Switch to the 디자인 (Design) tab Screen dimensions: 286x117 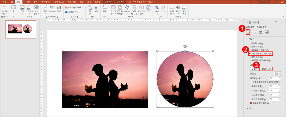[x=27, y=2]
